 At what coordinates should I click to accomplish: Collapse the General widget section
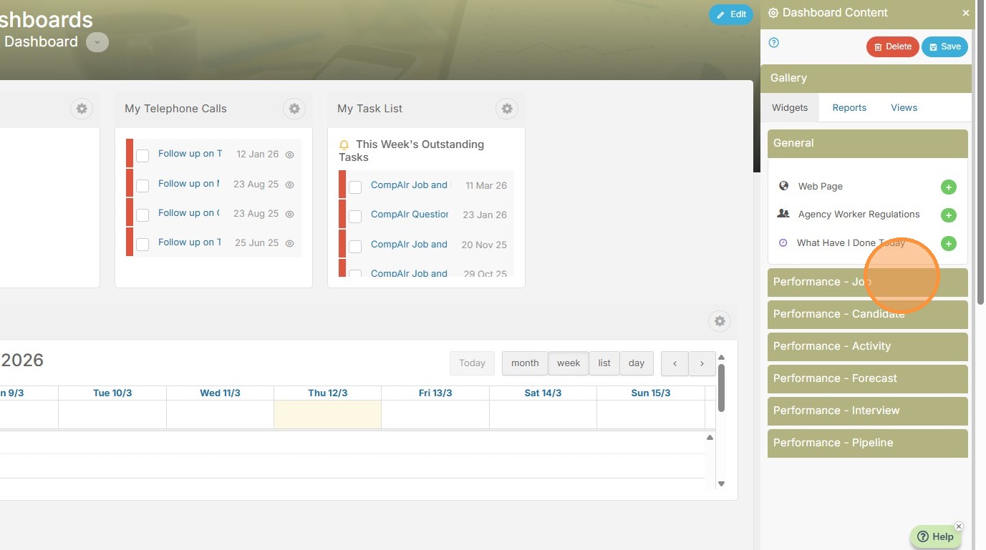coord(867,143)
